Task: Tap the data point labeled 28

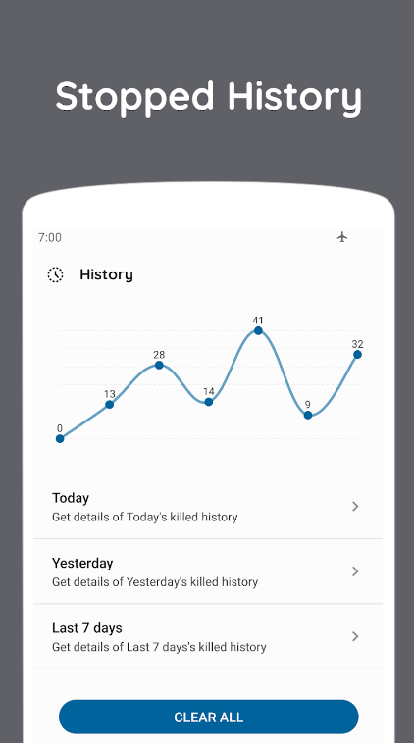Action: (x=159, y=365)
